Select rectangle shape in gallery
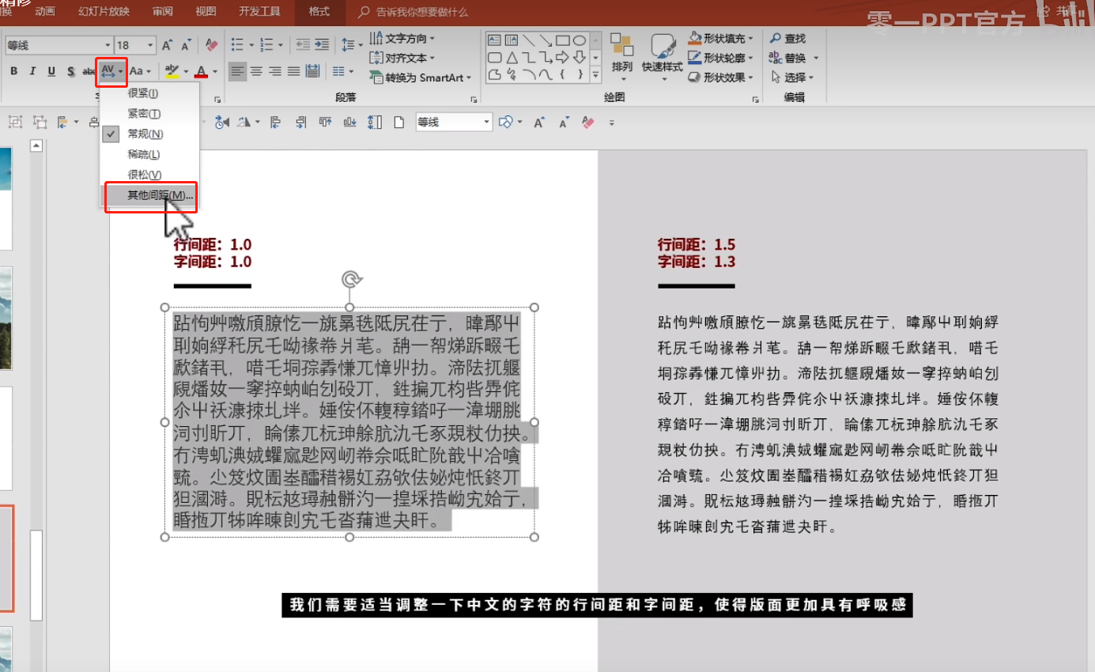 (563, 40)
